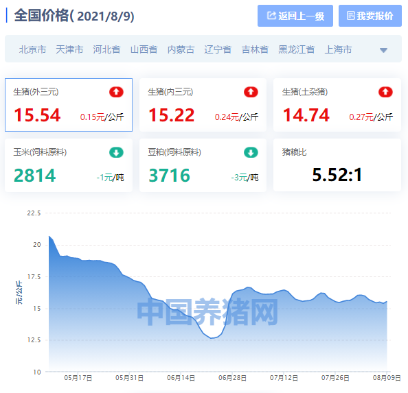Click the 猪粮比 label

coord(294,152)
